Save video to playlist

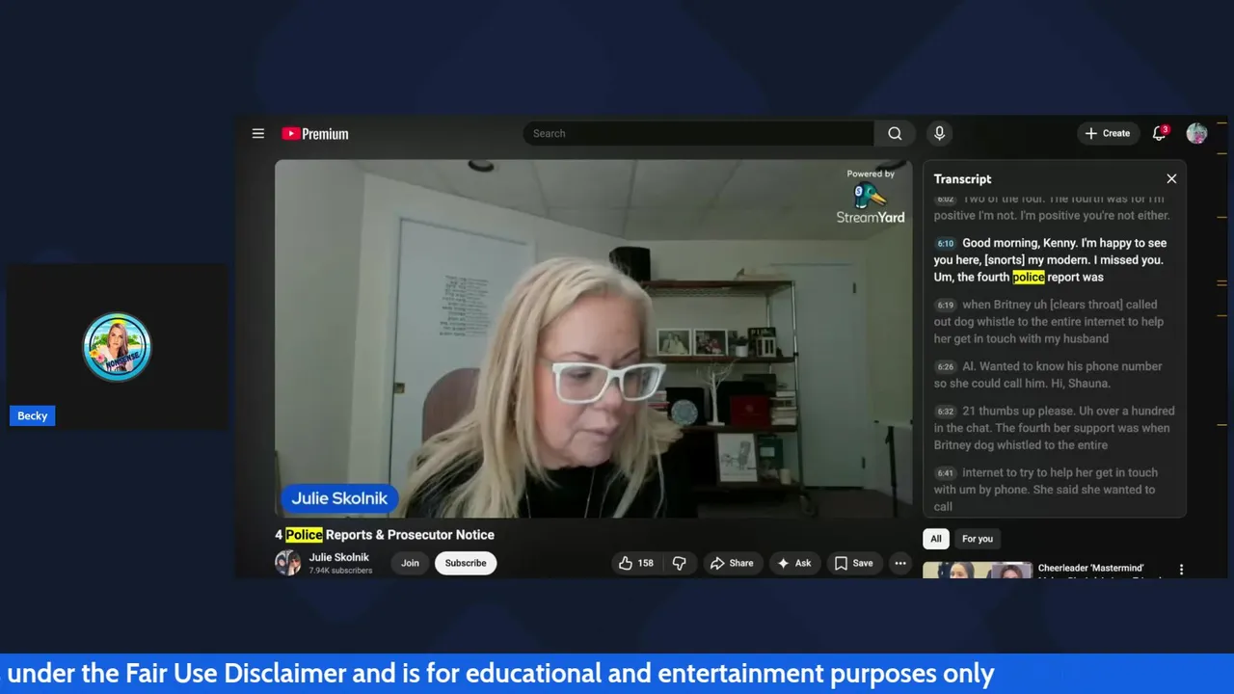(853, 563)
